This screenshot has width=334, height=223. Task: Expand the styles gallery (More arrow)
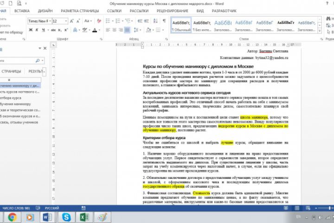click(320, 31)
